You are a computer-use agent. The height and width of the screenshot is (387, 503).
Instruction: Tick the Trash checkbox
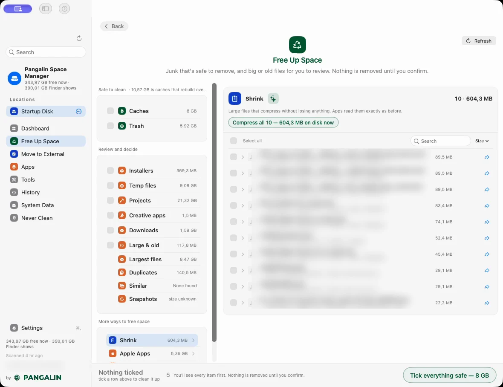110,126
